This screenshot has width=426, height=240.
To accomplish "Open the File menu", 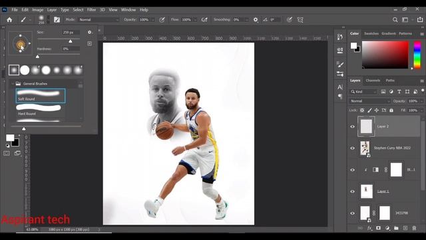I will click(15, 10).
